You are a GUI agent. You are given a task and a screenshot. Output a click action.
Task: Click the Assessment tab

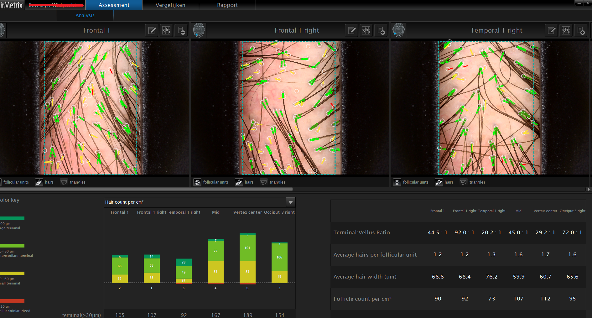(x=114, y=5)
